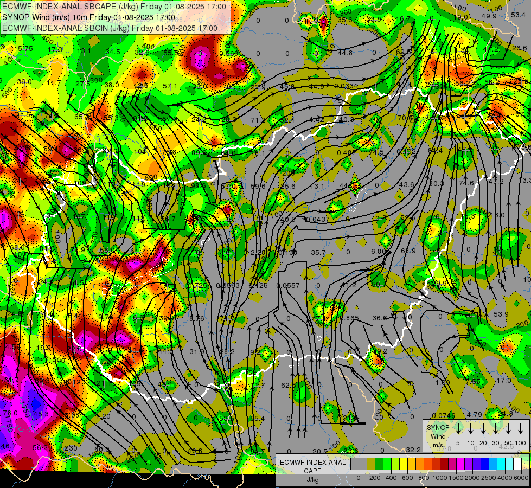Click the 32.2 value on the map
Image resolution: width=531 pixels, height=488 pixels.
click(x=413, y=450)
